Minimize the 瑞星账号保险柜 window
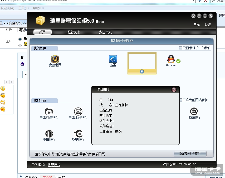The image size is (225, 178). pos(199,16)
